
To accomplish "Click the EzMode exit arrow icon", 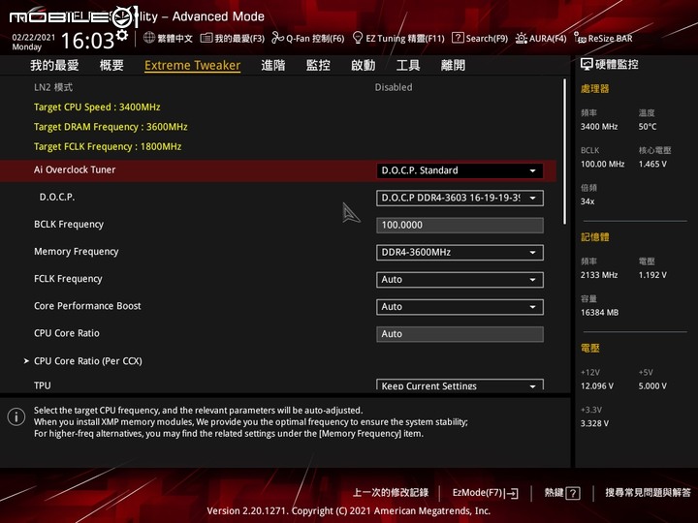I will [x=512, y=493].
